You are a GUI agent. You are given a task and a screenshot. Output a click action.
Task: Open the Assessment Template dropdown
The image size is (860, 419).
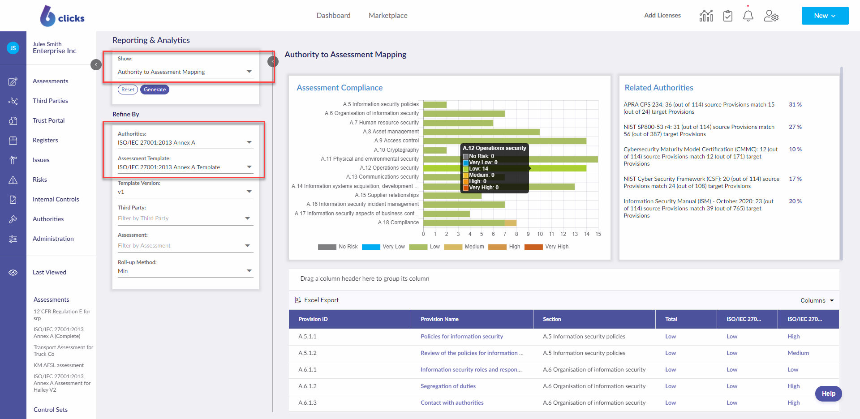pos(185,167)
